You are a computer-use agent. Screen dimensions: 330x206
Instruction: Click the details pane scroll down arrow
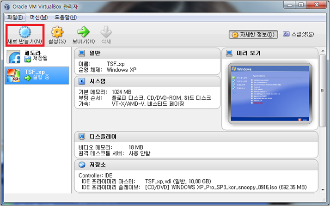pos(323,190)
